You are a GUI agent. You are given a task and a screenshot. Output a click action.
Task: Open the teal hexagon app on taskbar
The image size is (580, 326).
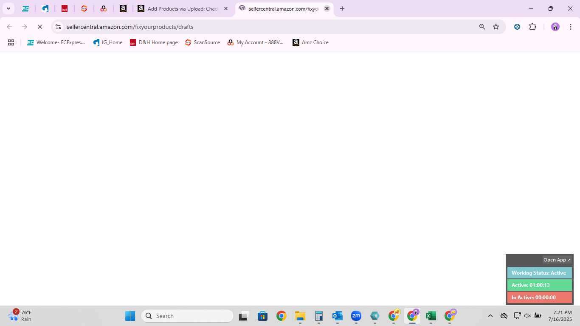(375, 316)
